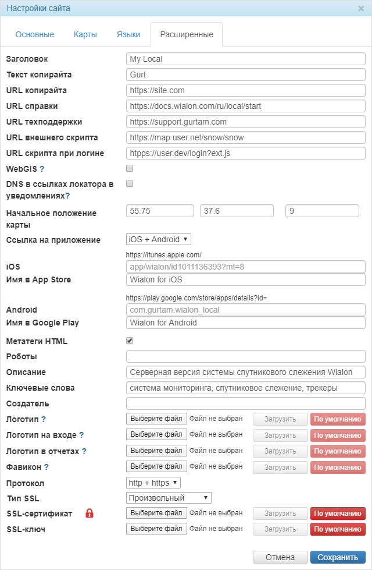Click the Отмена button
Image resolution: width=372 pixels, height=570 pixels.
(x=280, y=557)
